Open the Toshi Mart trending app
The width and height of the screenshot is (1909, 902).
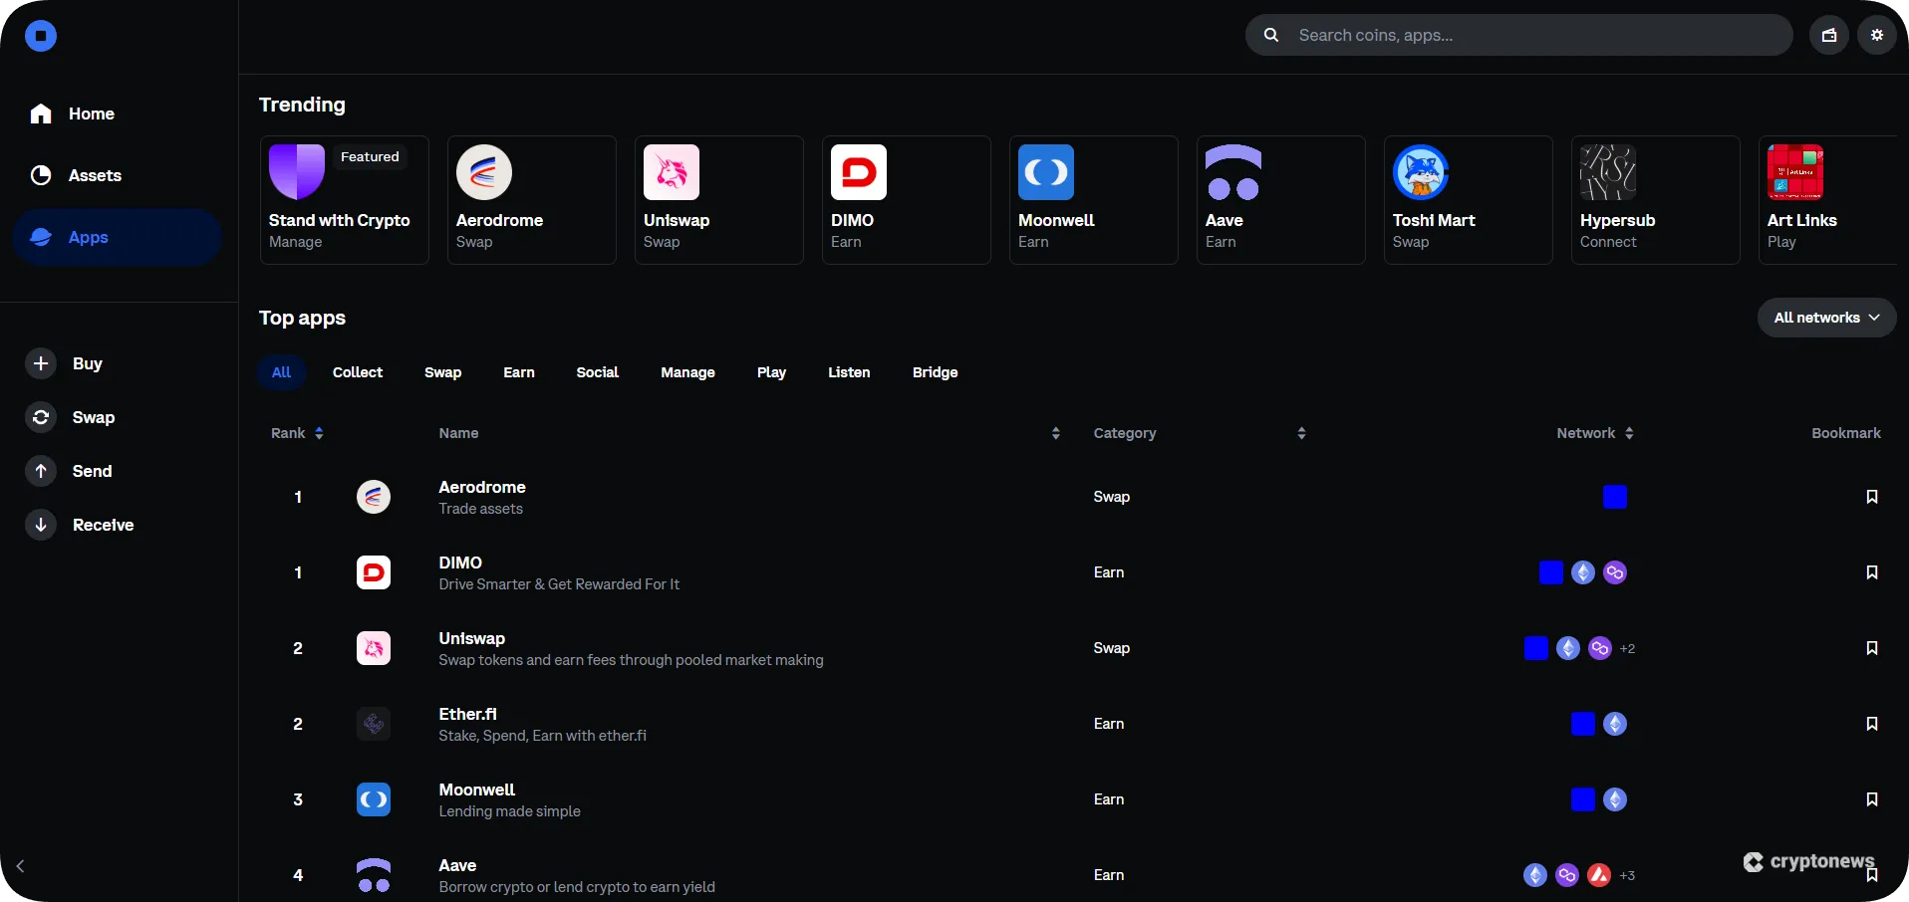pos(1469,199)
